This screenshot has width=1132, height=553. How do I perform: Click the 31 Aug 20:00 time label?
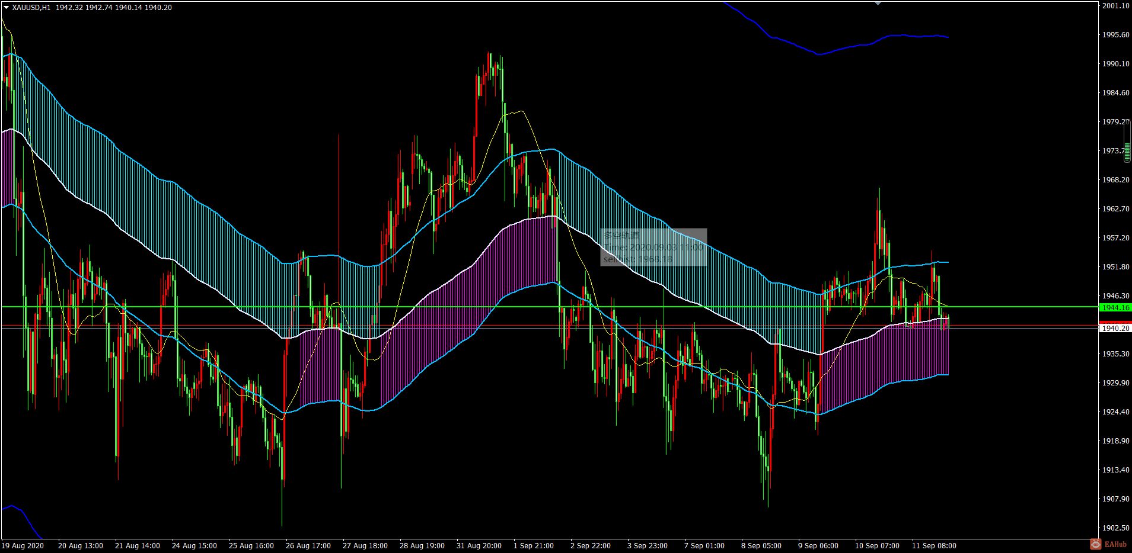point(479,546)
